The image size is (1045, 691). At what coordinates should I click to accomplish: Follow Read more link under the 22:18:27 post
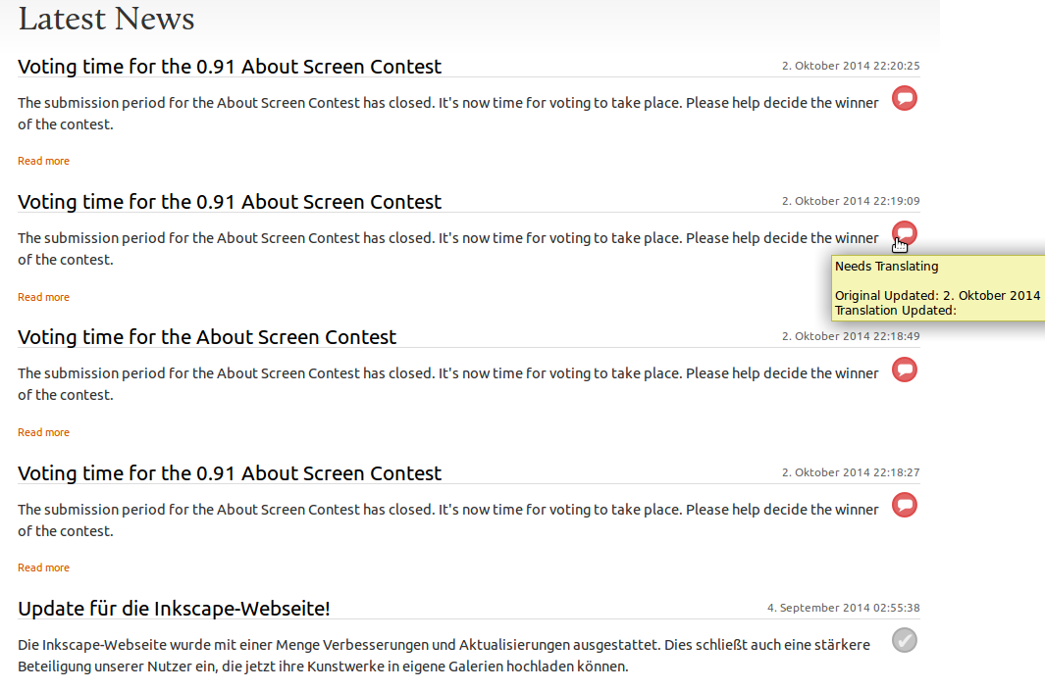(43, 568)
